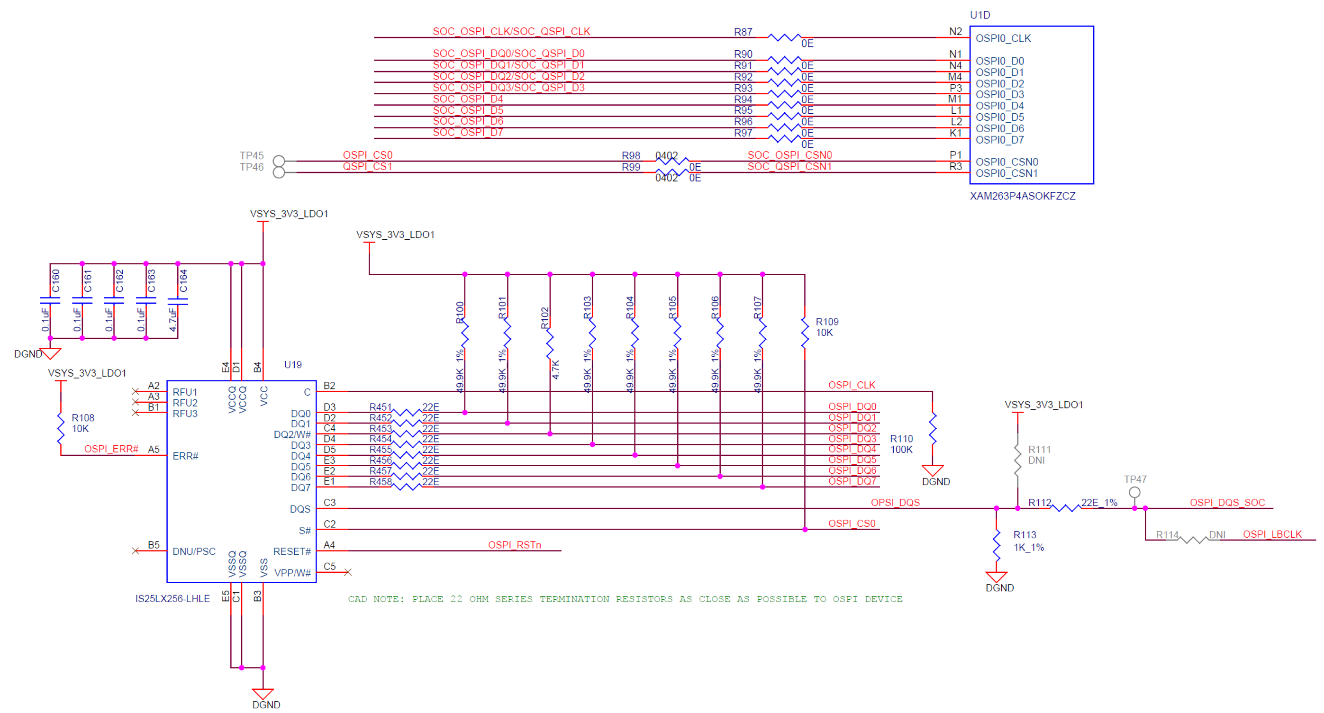
Task: Select resistor R113 1K_1% symbol
Action: point(996,546)
